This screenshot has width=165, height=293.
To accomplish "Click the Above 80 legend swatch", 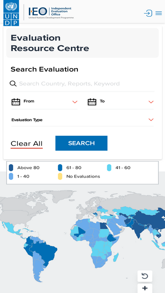I will click(x=11, y=168).
